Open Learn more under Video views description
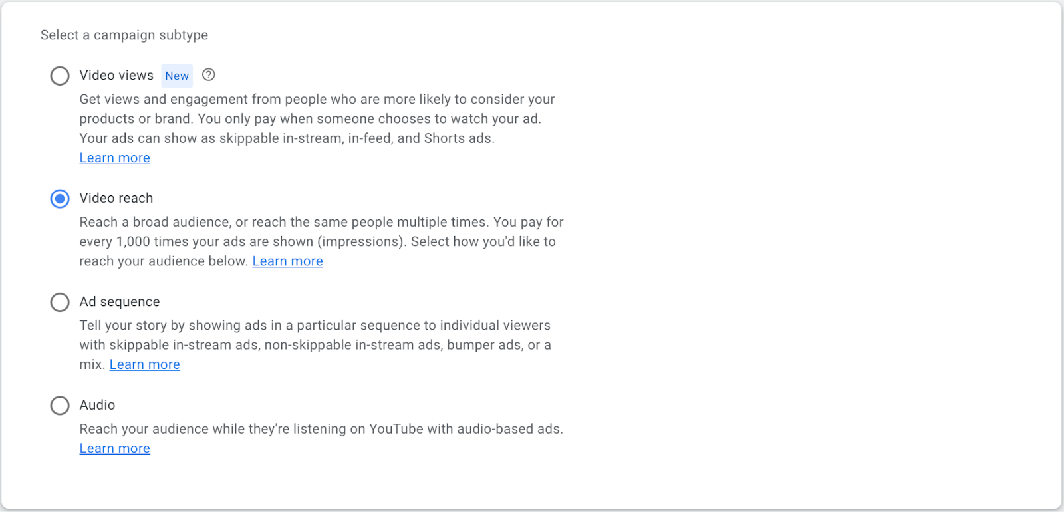1064x512 pixels. click(x=114, y=158)
